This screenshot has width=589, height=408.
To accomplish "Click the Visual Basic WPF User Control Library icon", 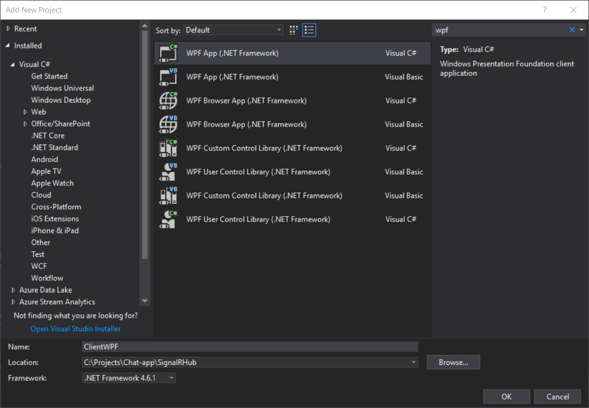I will tap(168, 172).
